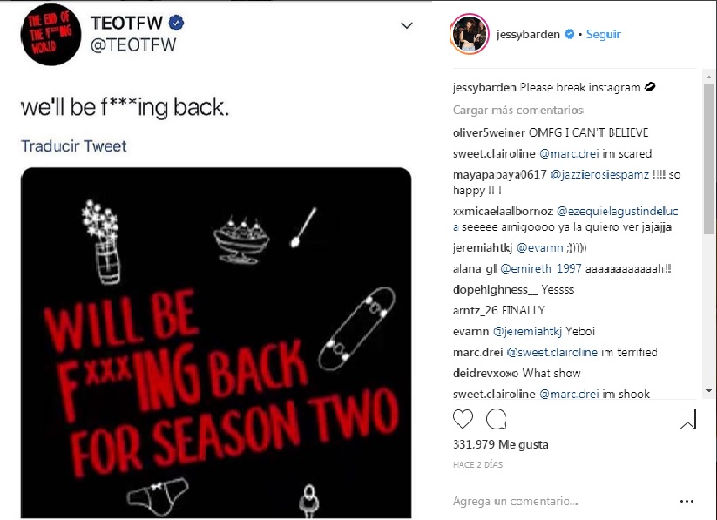The height and width of the screenshot is (520, 717).
Task: Open the Season Two announcement image
Action: click(216, 342)
